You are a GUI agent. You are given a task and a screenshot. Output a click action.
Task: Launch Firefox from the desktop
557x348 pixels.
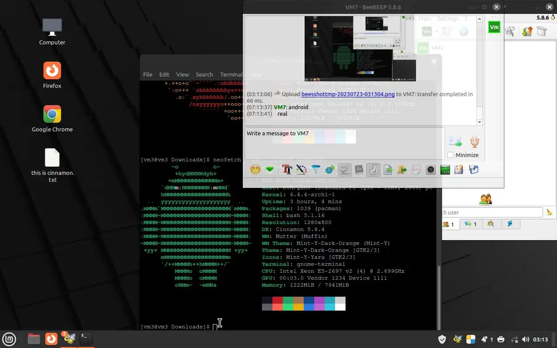tap(52, 75)
